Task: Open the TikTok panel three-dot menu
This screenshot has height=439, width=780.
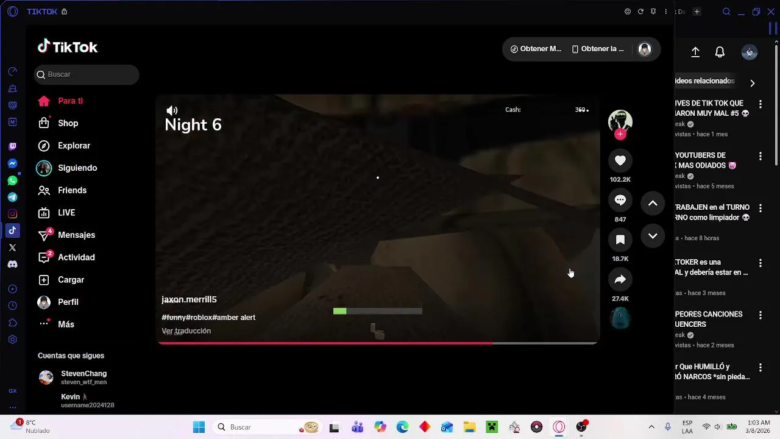Action: point(666,12)
